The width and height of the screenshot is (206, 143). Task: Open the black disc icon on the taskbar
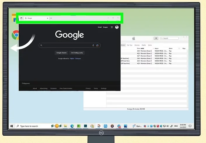pyautogui.click(x=112, y=126)
